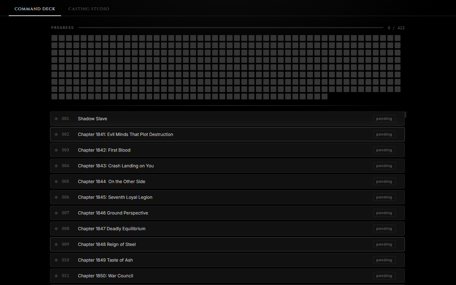Click row number 001
The image size is (456, 285).
65,119
